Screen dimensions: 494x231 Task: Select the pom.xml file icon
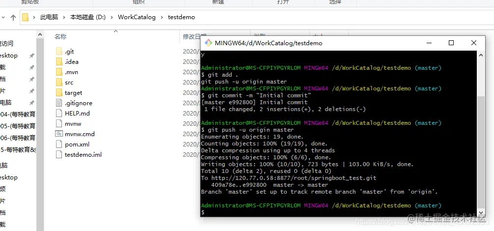click(x=59, y=144)
